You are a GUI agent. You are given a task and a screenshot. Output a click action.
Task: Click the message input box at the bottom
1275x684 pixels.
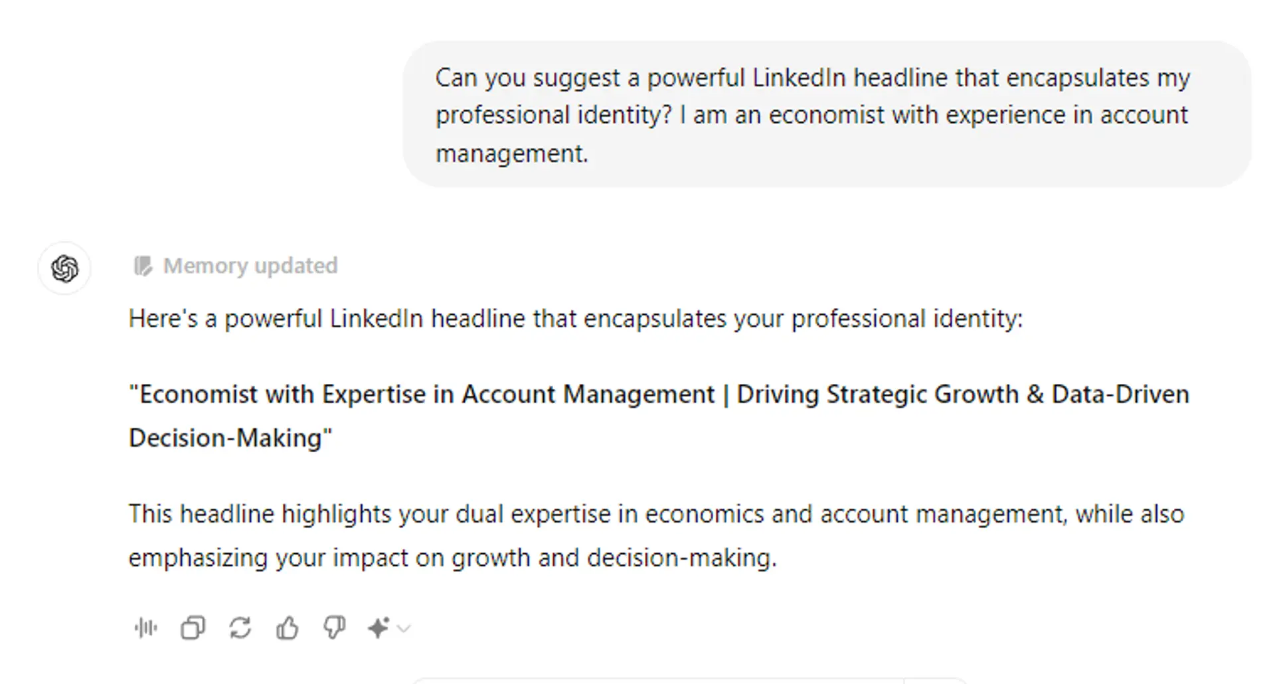coord(691,681)
